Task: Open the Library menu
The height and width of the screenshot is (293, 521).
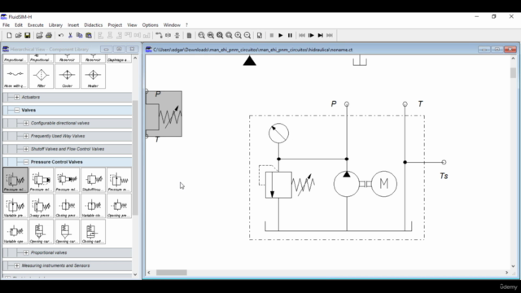Action: 55,25
